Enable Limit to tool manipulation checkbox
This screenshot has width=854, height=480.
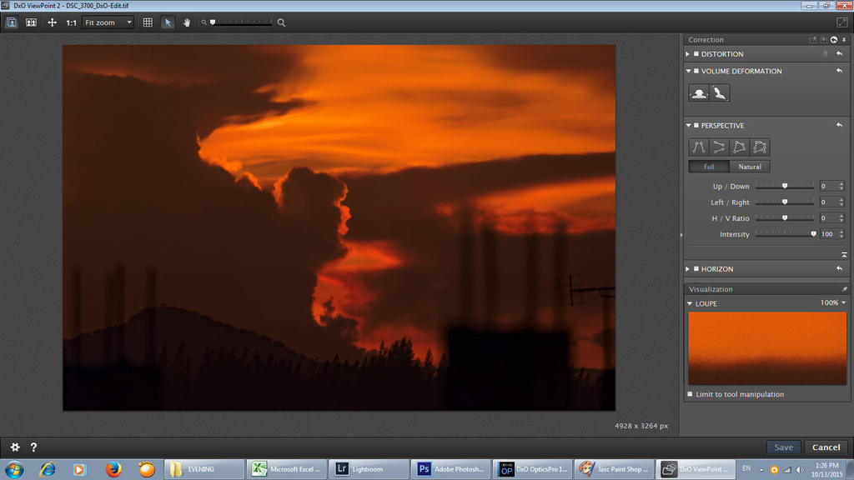click(x=690, y=394)
